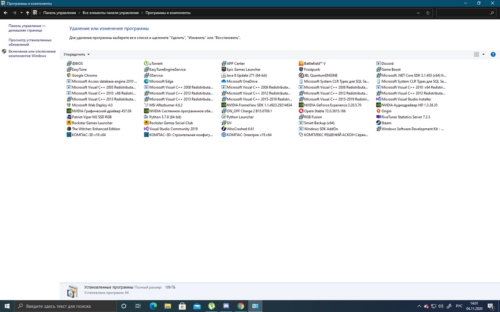
Task: Select Python Launcher entry
Action: click(x=237, y=117)
